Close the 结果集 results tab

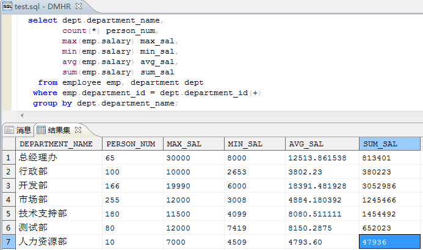pyautogui.click(x=78, y=129)
